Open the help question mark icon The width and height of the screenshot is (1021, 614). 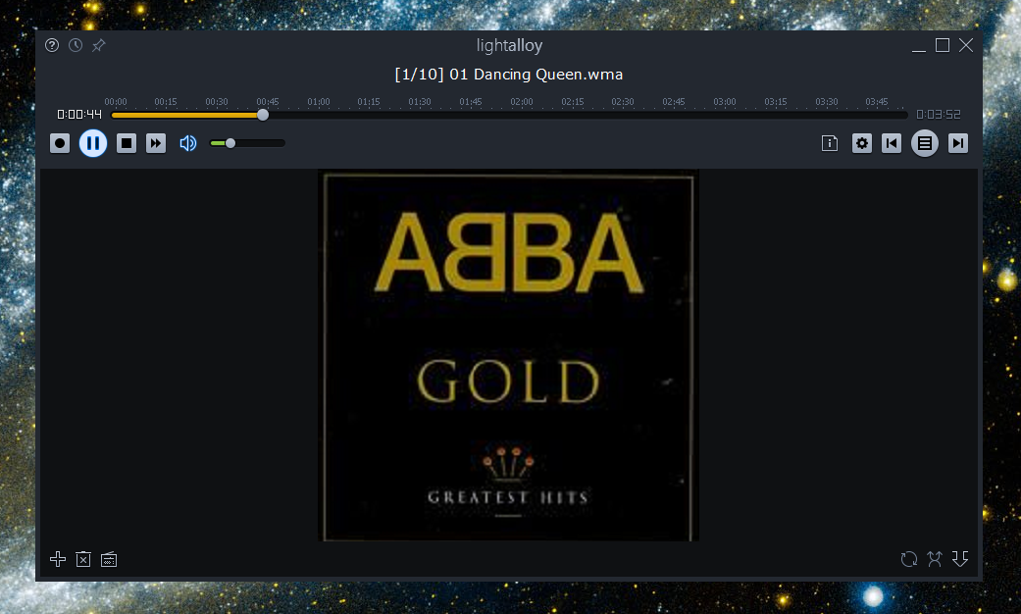(52, 45)
